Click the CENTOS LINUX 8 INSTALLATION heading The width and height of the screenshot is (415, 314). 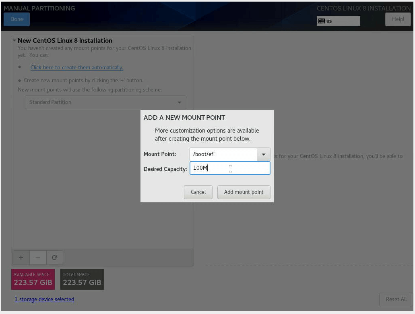point(363,8)
